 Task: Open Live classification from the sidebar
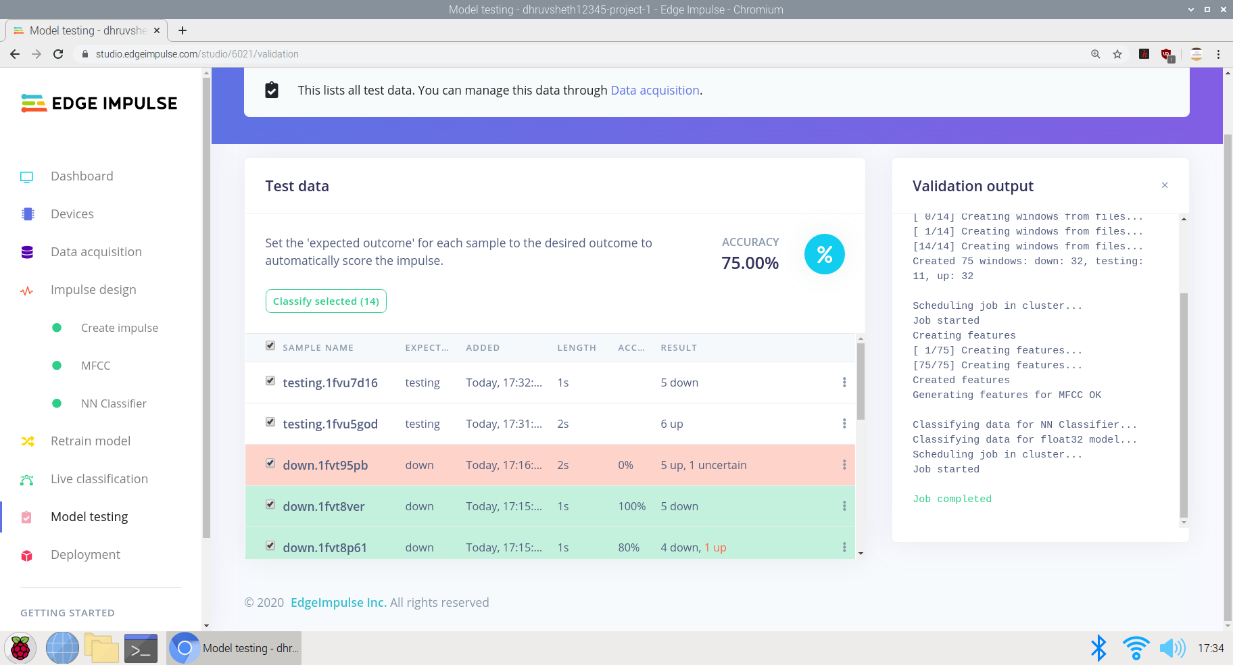coord(99,479)
